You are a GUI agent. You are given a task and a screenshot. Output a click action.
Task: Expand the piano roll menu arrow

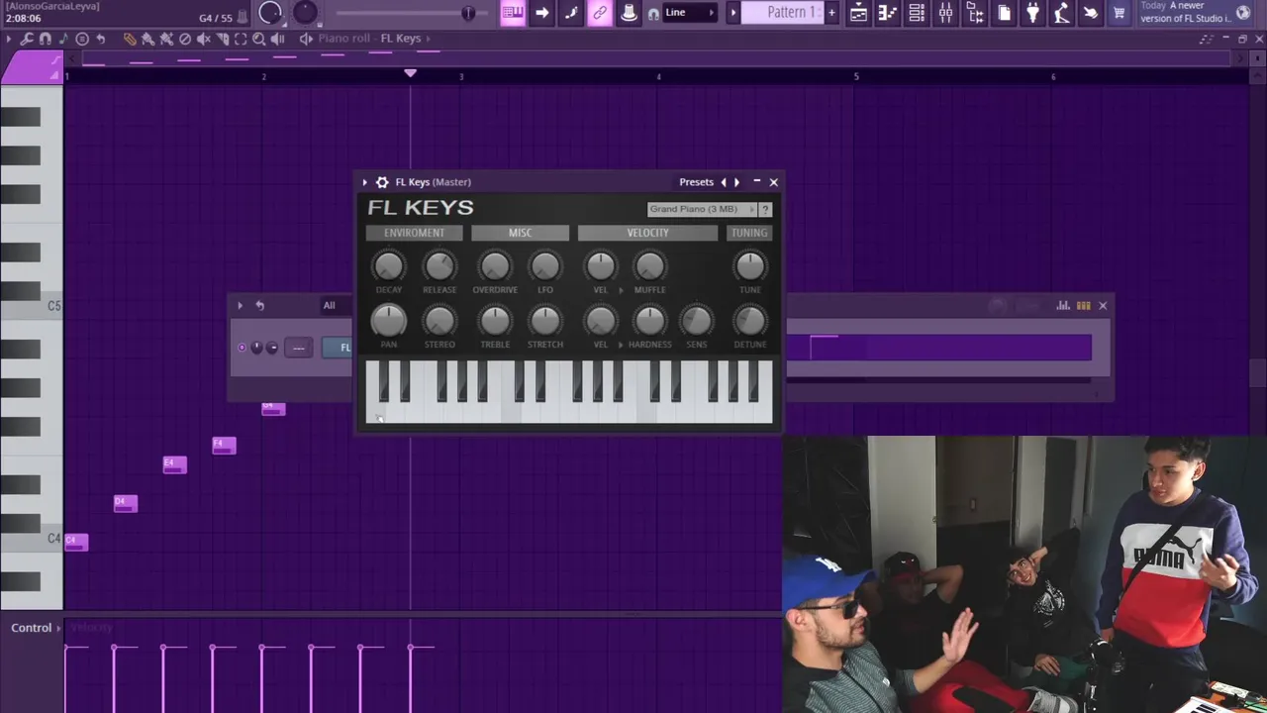(8, 39)
